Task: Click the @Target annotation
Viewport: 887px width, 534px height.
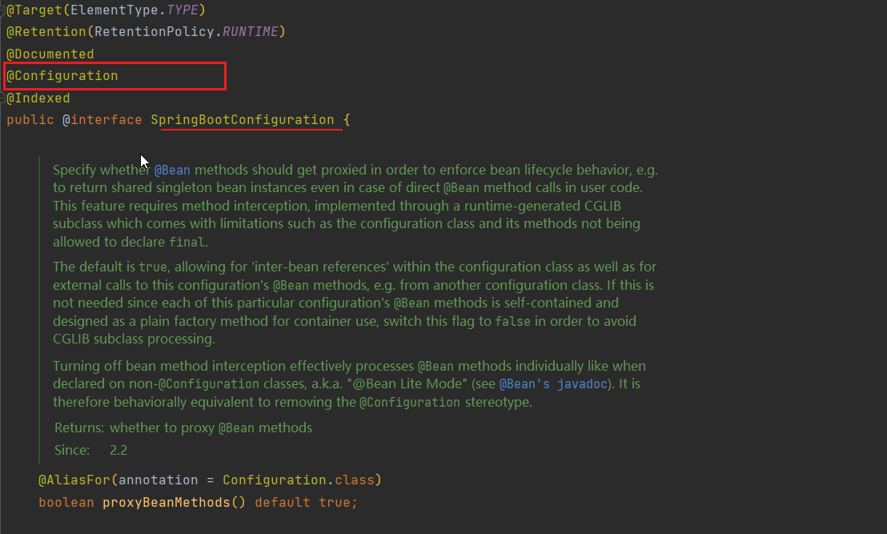Action: (34, 10)
